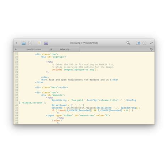Click the '} else {' line
168x168 pixels.
pos(57,121)
